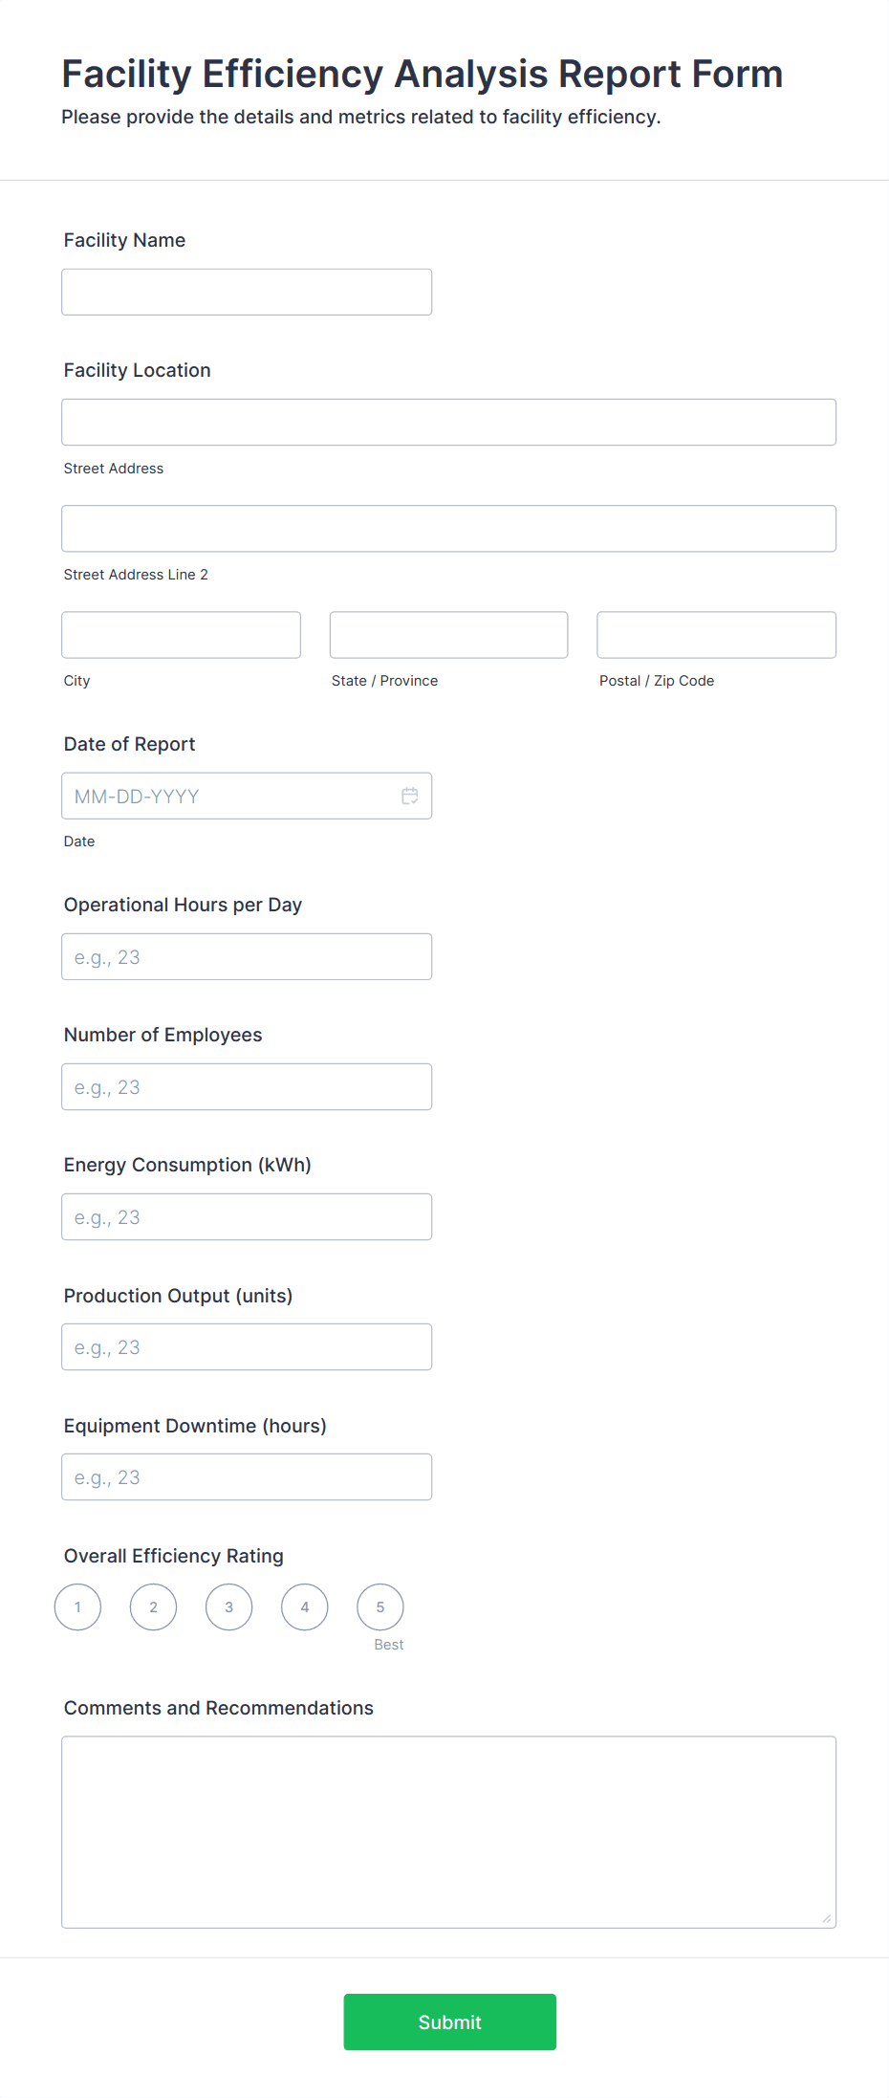Open the calendar date picker icon
Screen dimensions: 889x2098
(409, 796)
